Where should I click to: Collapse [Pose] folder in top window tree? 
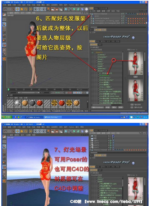(x=97, y=71)
